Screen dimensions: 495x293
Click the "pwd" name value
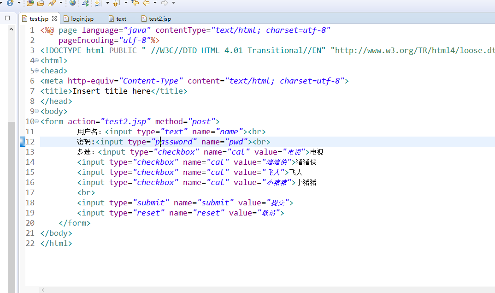click(x=236, y=142)
